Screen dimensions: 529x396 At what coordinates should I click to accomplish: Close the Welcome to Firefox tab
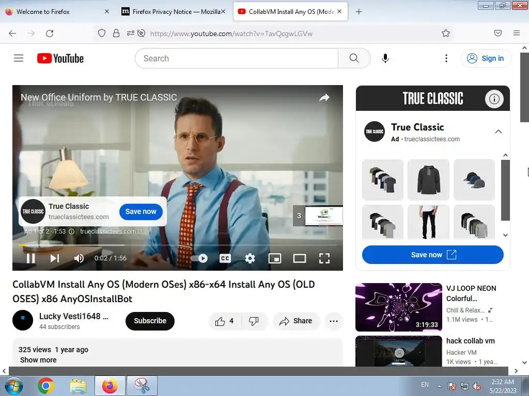[107, 11]
